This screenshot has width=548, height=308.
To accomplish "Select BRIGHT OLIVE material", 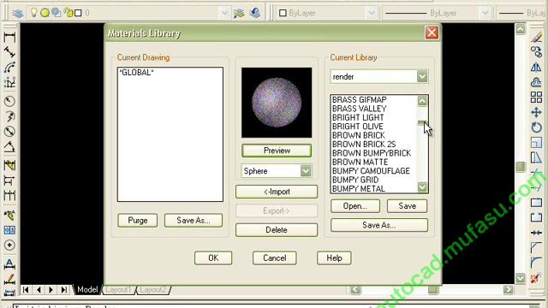I will click(358, 127).
